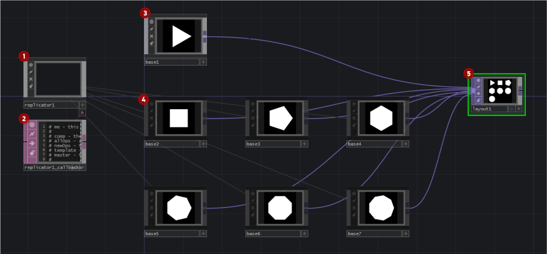Click the lock flag on base3
The width and height of the screenshot is (547, 254).
coord(252,125)
